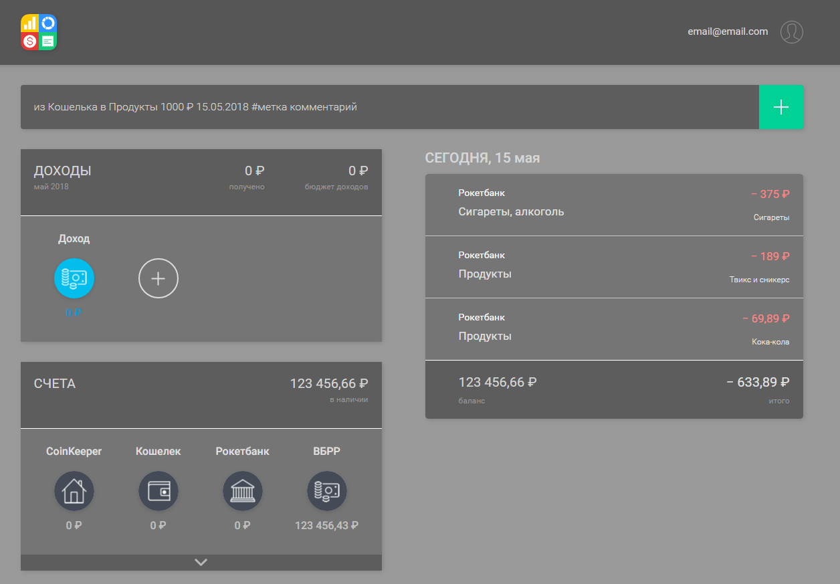Click the − 375 ₽ amount
840x584 pixels.
(x=770, y=195)
